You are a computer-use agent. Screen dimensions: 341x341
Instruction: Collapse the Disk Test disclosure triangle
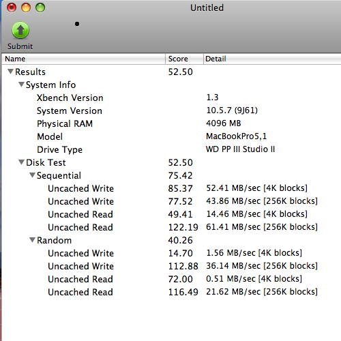click(21, 162)
